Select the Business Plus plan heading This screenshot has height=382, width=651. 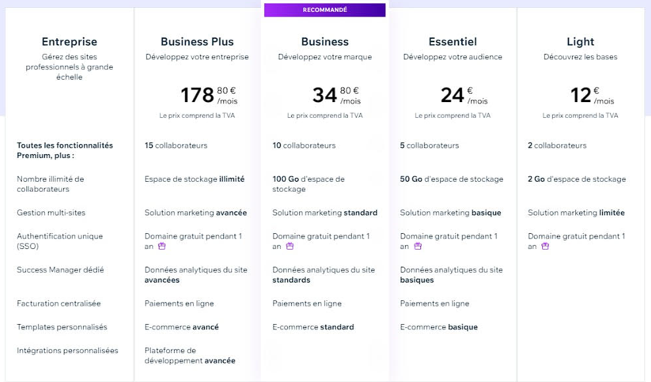pyautogui.click(x=197, y=41)
